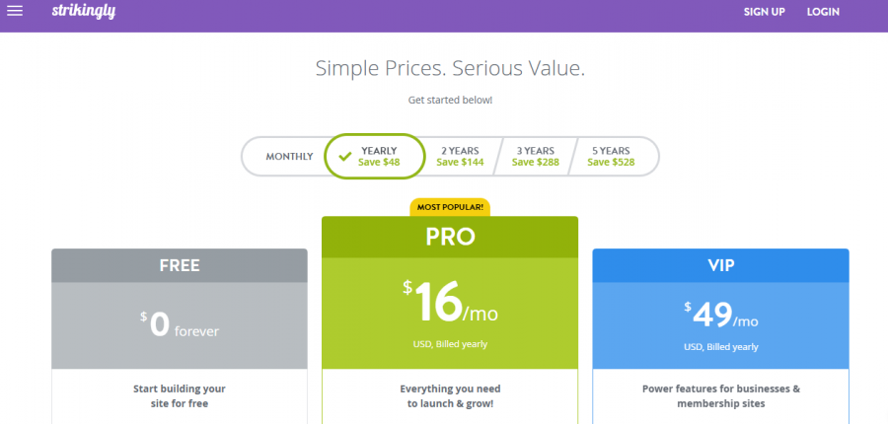
Task: Choose 5 Years Save $528 billing
Action: coord(611,156)
